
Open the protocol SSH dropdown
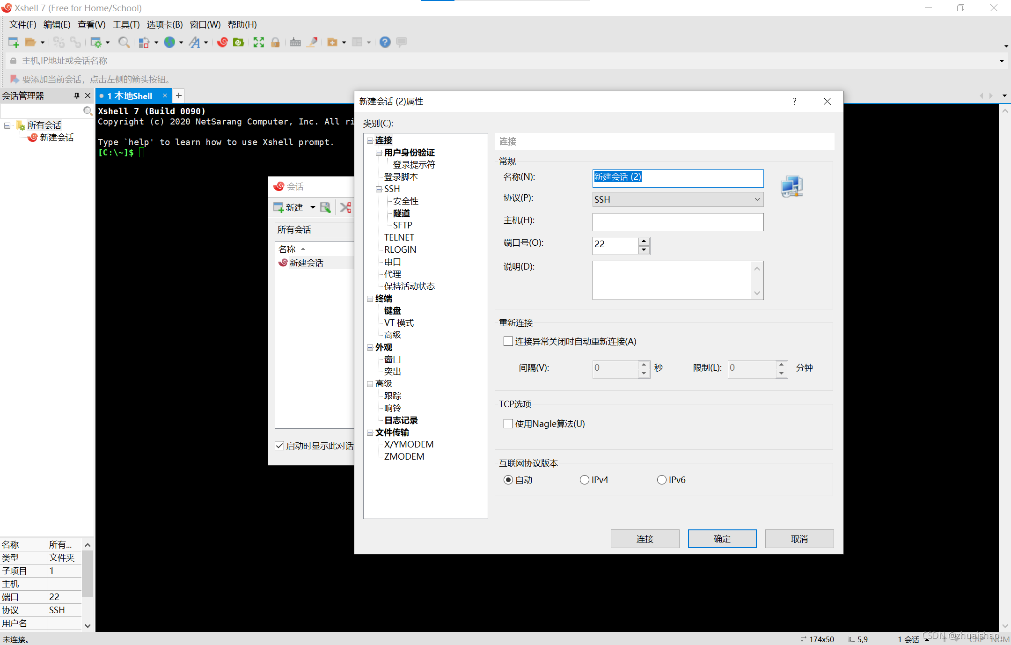678,199
